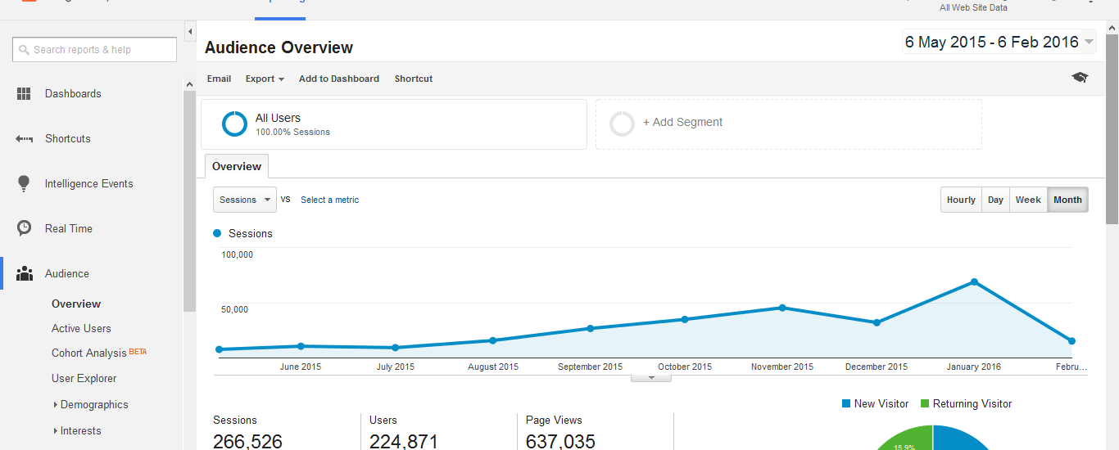Click the Page Views value 637,035

click(560, 442)
